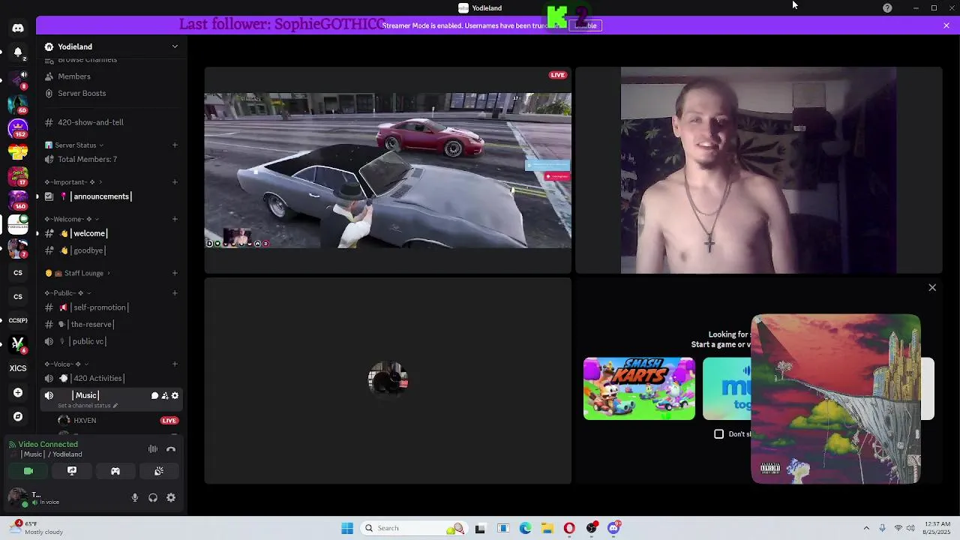Expand the Staff Lounge category
Image resolution: width=960 pixels, height=540 pixels.
(x=77, y=273)
